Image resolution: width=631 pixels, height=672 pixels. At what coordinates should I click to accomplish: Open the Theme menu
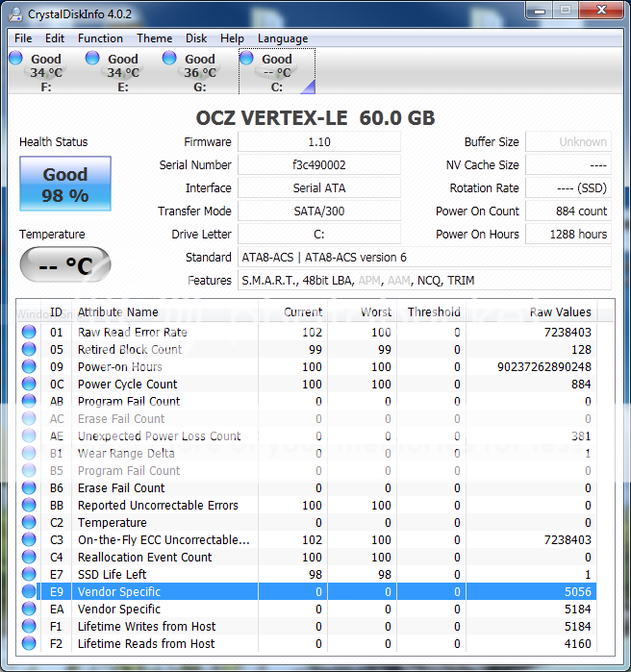click(154, 38)
